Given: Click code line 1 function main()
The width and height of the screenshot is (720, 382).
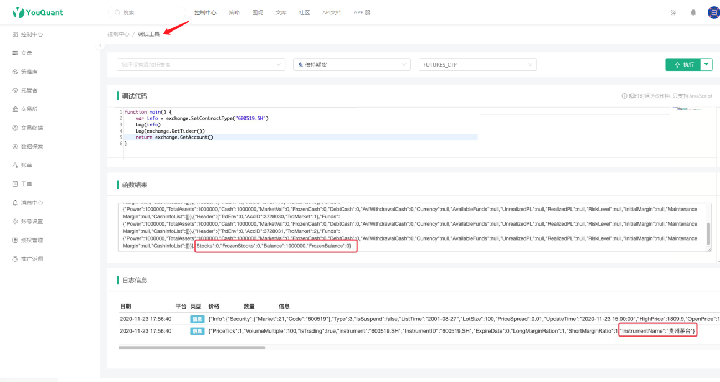Looking at the screenshot, I should coord(148,112).
